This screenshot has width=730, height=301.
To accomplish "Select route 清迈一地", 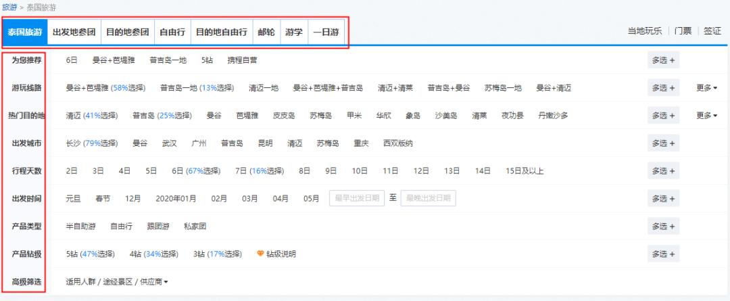I will pyautogui.click(x=264, y=88).
